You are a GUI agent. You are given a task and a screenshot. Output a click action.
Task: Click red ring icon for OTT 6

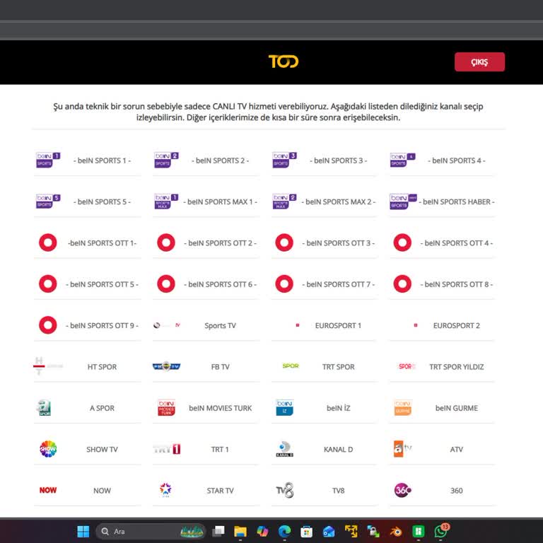tap(166, 284)
